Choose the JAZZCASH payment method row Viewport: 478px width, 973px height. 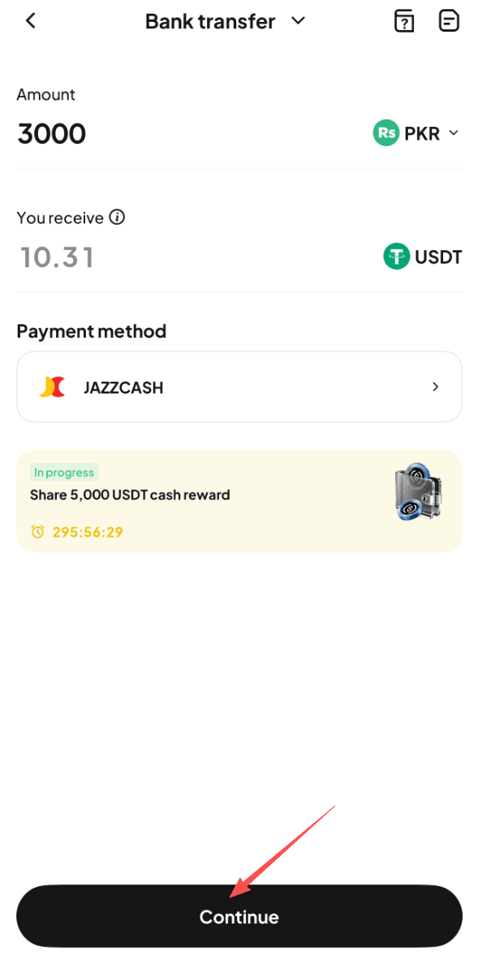click(x=239, y=387)
